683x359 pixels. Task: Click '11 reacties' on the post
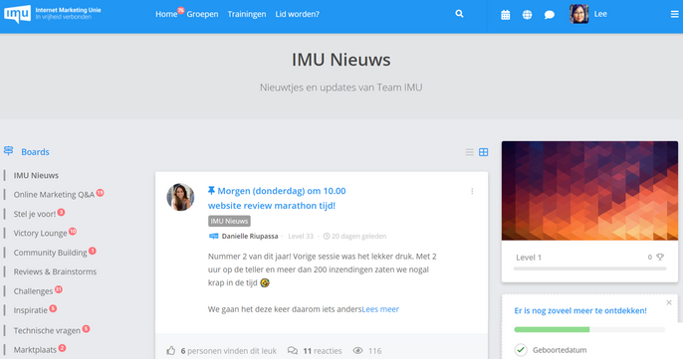pos(323,351)
